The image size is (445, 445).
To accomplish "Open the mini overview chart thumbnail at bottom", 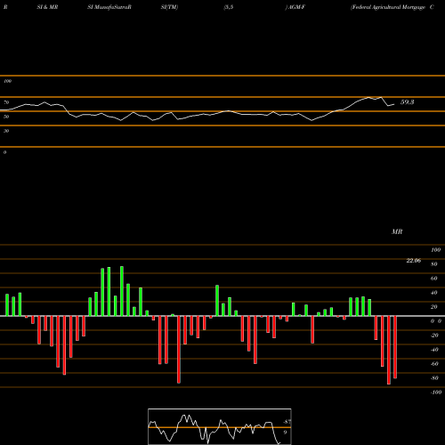I will 220,426.
